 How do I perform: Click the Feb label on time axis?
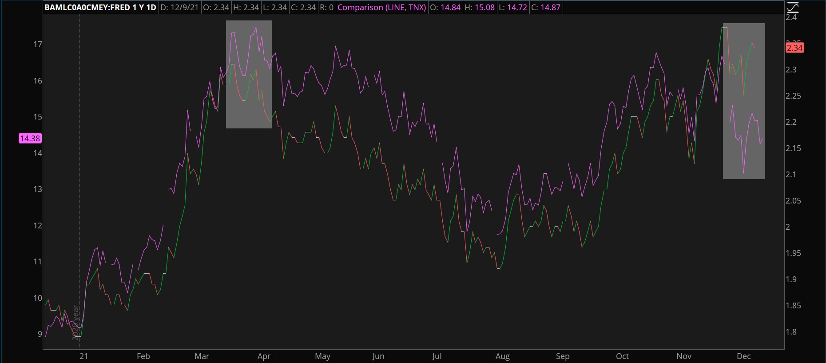tap(143, 356)
